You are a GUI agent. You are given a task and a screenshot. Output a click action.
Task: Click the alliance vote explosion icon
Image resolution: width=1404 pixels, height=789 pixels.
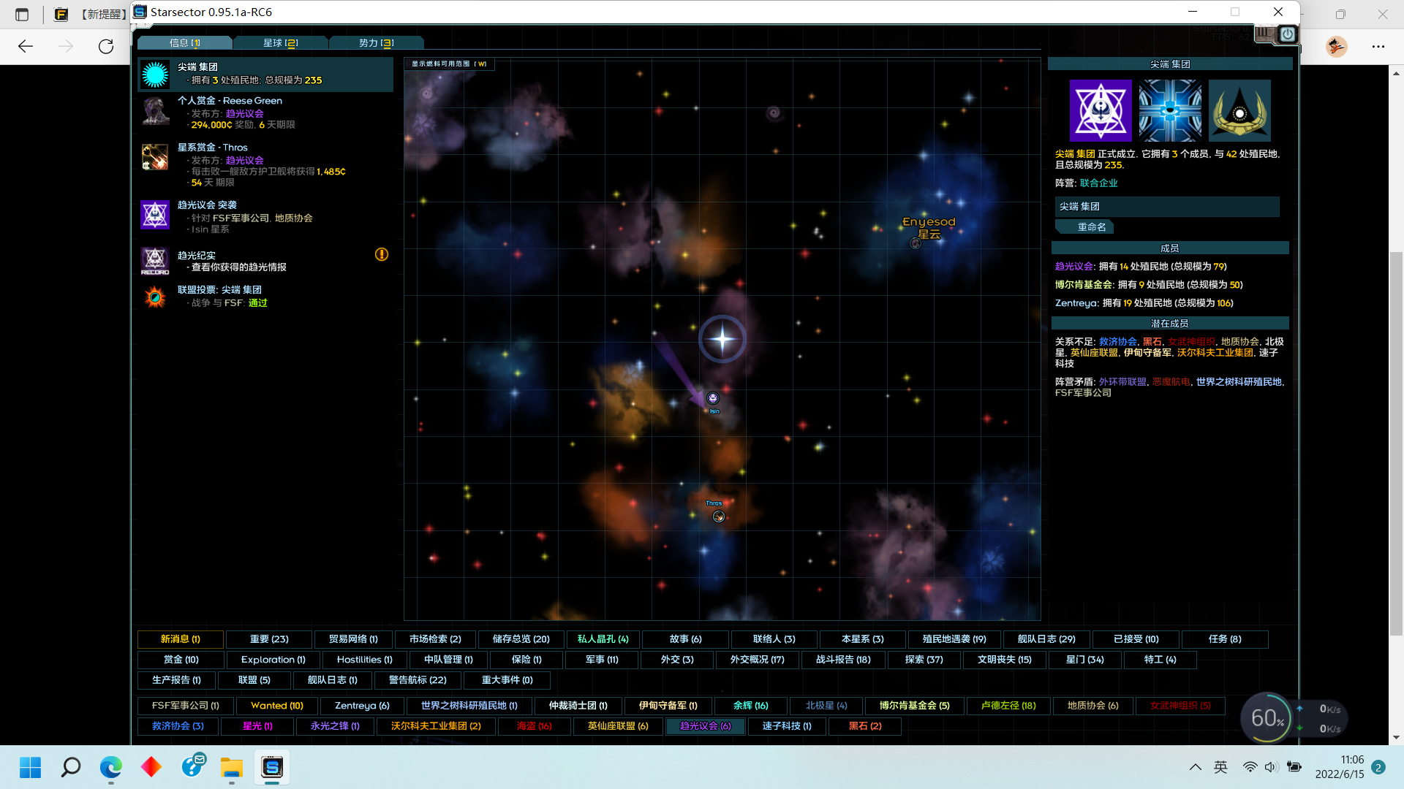coord(155,297)
